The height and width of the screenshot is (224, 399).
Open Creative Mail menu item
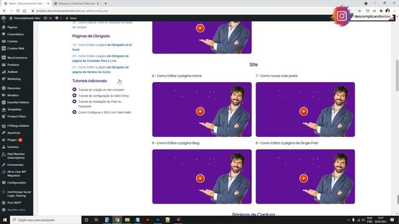click(16, 49)
